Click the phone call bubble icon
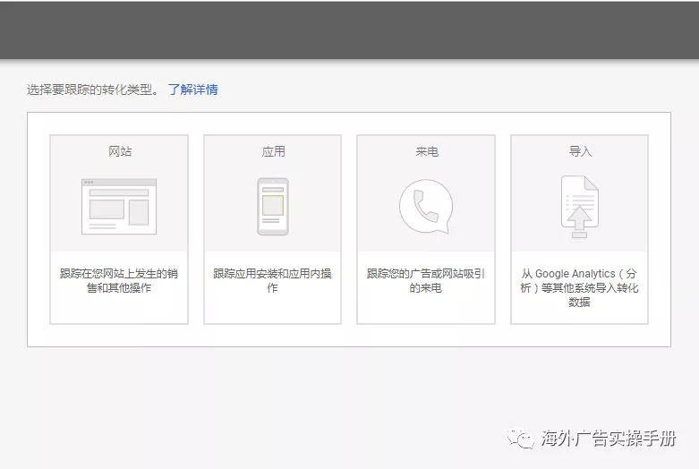Viewport: 699px width, 469px height. [426, 207]
